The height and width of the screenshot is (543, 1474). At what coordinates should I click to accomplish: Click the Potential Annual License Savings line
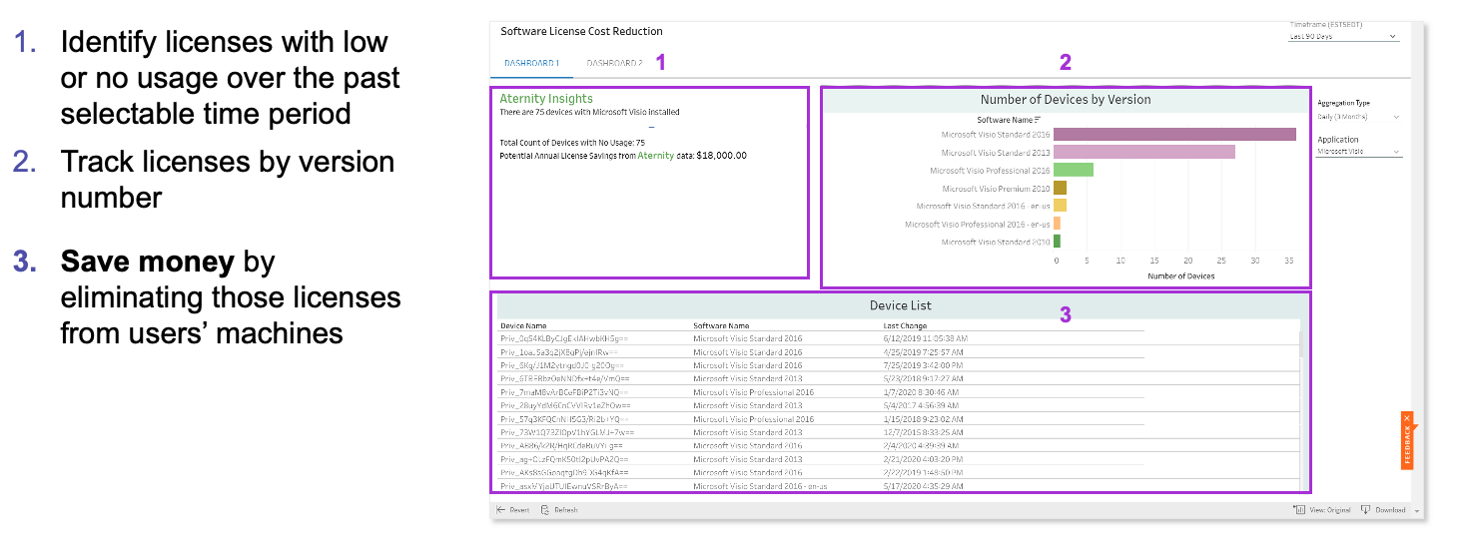(x=623, y=156)
